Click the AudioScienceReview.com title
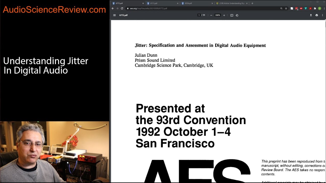This screenshot has height=183, width=326. [54, 10]
